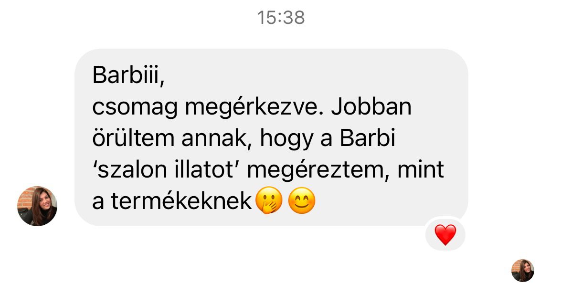Tap the small seen-by avatar

(523, 271)
